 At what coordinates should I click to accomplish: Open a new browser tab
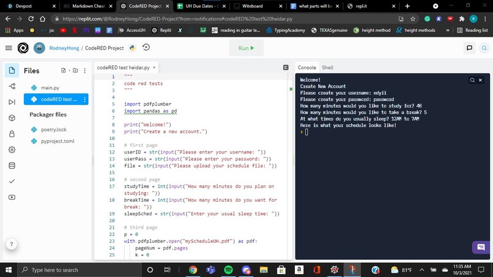tap(407, 6)
